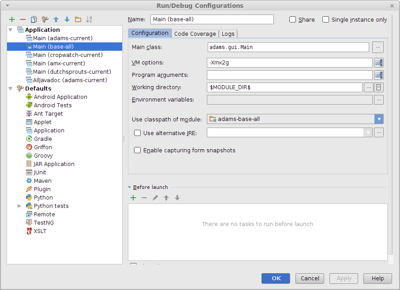Open the Logs tab
This screenshot has height=290, width=400.
(228, 34)
